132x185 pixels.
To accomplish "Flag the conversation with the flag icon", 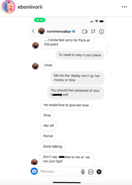I will click(93, 31).
